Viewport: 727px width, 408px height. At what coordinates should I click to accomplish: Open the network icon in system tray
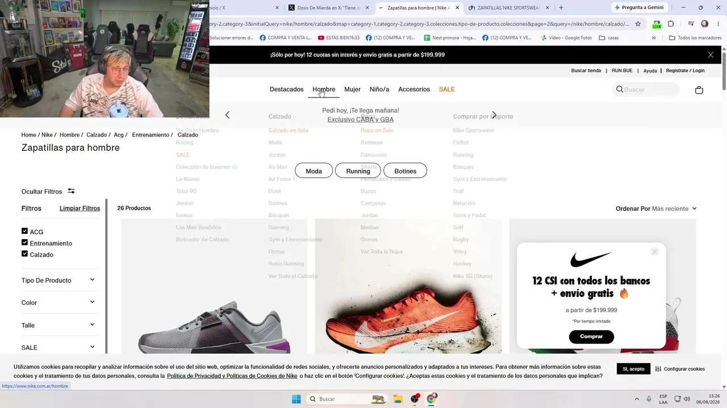coord(677,399)
